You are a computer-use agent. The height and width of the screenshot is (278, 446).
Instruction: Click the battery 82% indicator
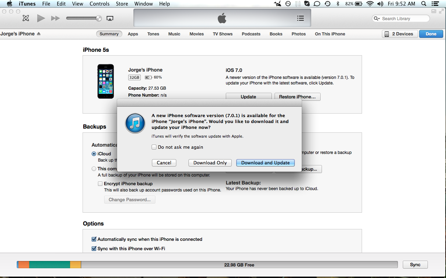[354, 4]
